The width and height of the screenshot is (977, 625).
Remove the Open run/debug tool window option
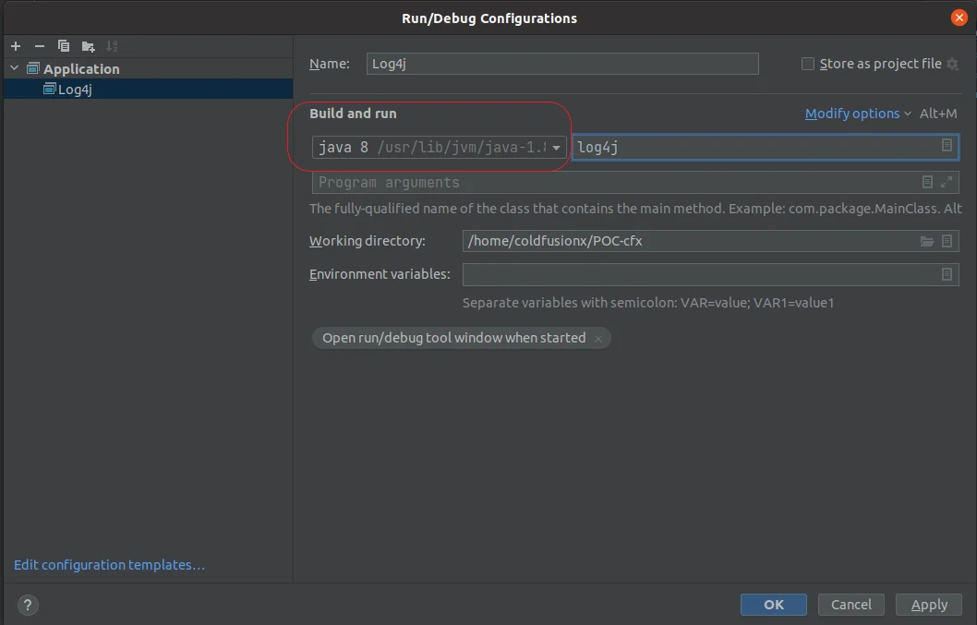pos(598,339)
